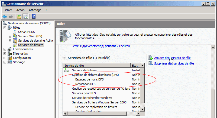Click the Up one level folder icon
The image size is (217, 118).
coord(19,17)
